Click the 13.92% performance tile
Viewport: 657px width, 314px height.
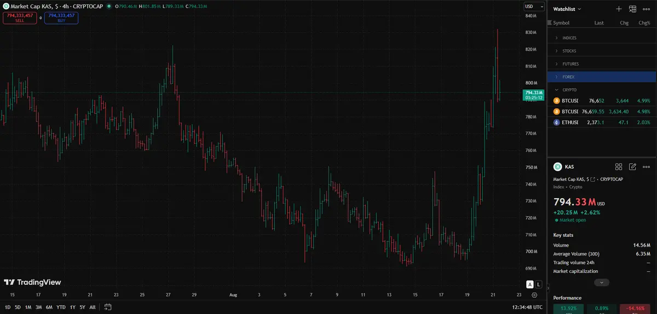567,309
